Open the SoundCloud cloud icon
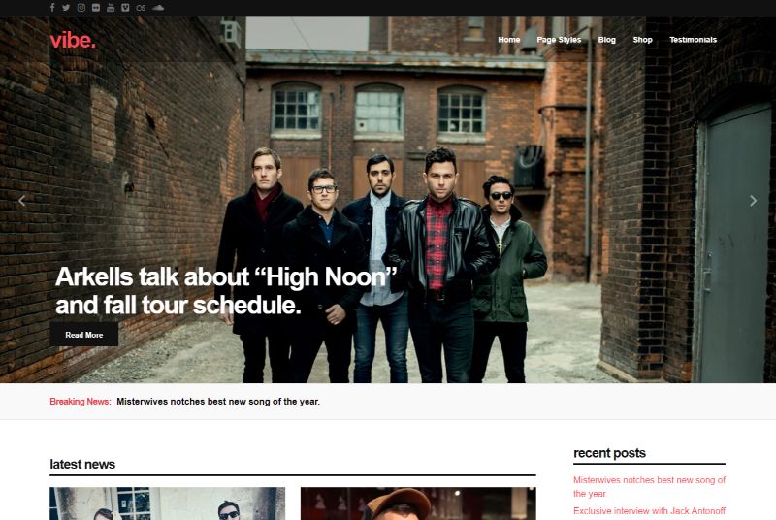The image size is (776, 520). click(x=158, y=8)
